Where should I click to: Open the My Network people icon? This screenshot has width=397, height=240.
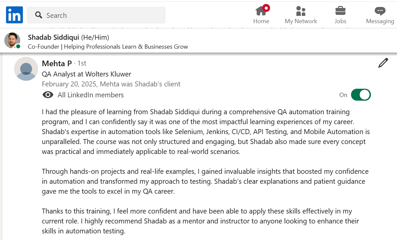click(301, 11)
